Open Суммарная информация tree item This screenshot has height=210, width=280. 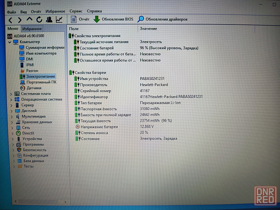tap(45, 48)
